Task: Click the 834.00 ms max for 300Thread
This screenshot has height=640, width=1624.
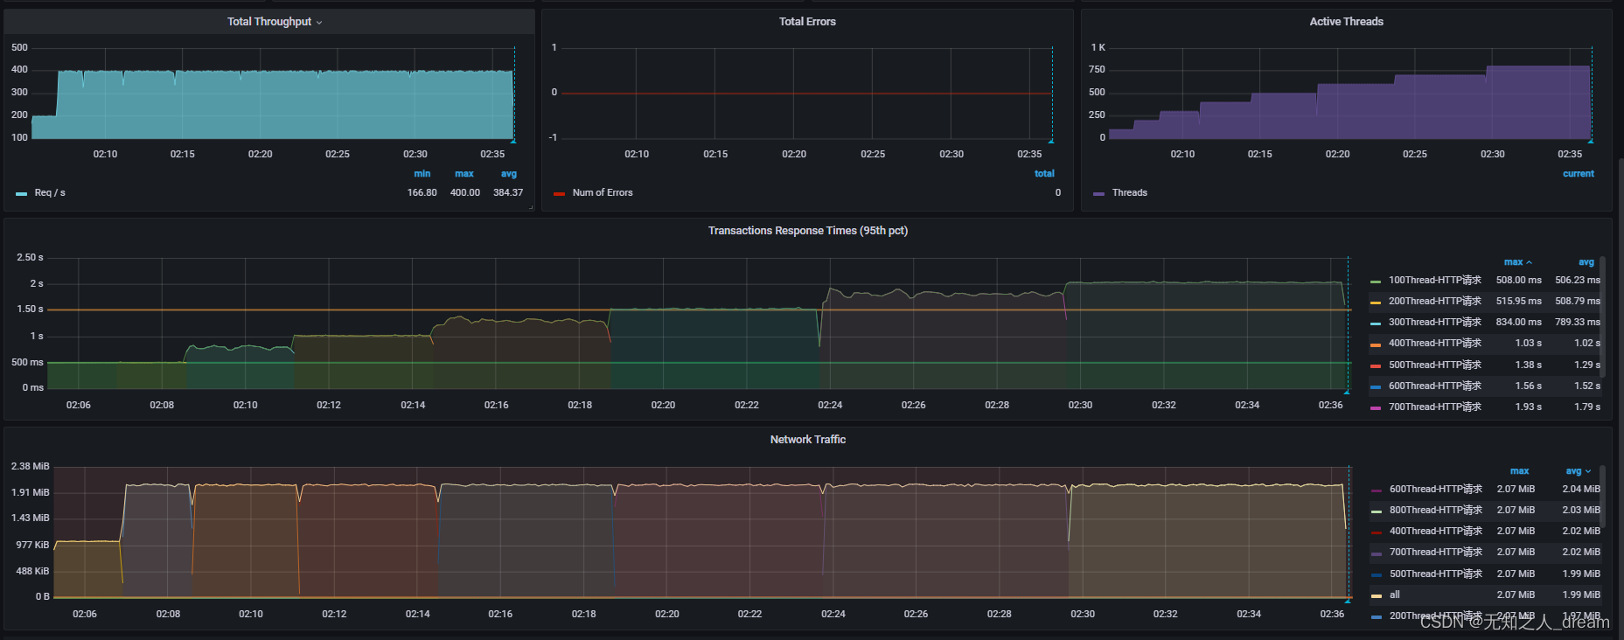Action: tap(1519, 323)
